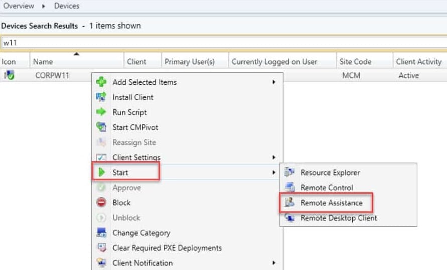Click the Remote Assistance icon
Image resolution: width=447 pixels, height=270 pixels.
[x=289, y=202]
